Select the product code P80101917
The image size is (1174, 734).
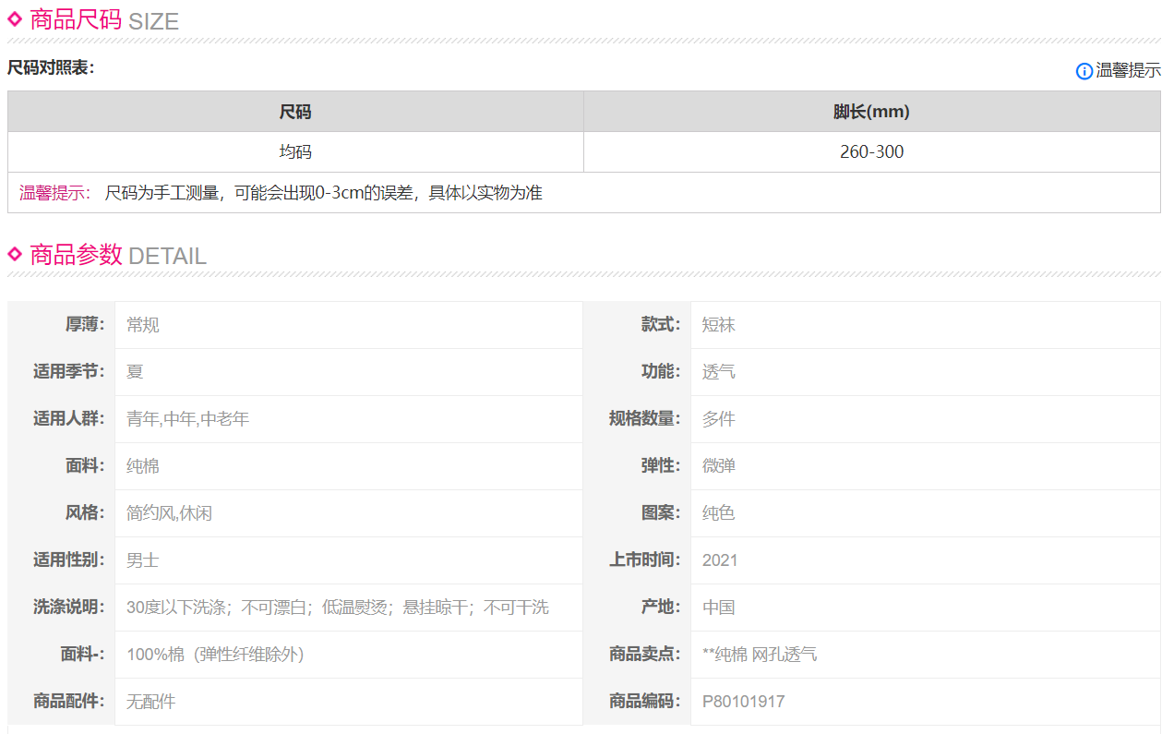(743, 702)
